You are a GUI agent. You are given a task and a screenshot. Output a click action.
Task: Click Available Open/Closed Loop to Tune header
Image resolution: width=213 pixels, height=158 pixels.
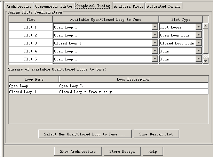(106, 19)
